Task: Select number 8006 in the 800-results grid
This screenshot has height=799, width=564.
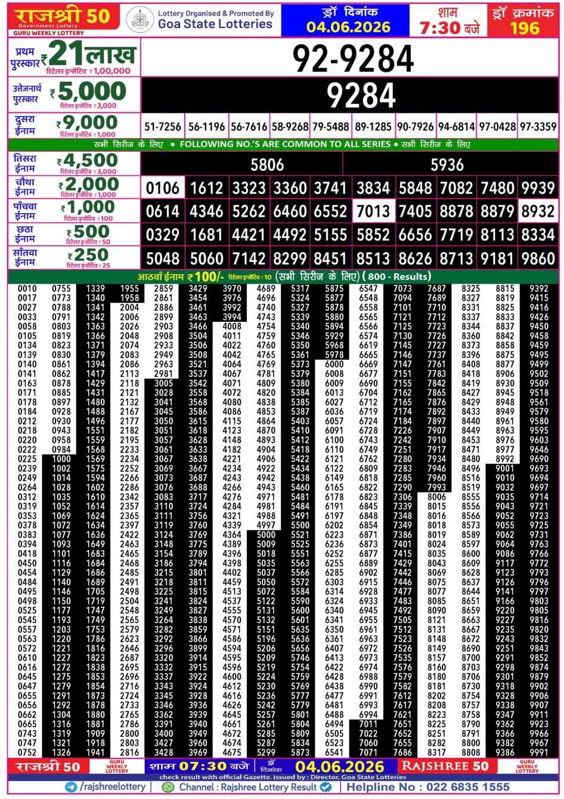Action: pyautogui.click(x=436, y=497)
